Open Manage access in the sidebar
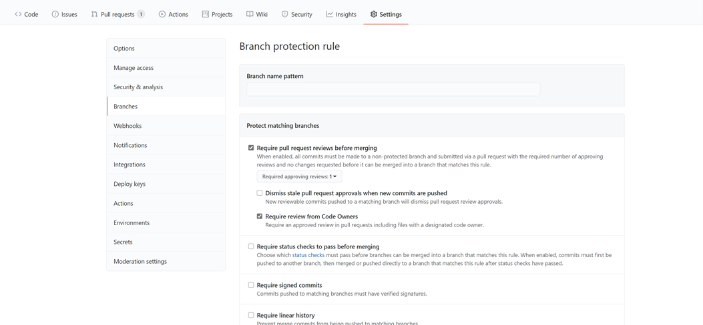This screenshot has height=325, width=703. 134,68
